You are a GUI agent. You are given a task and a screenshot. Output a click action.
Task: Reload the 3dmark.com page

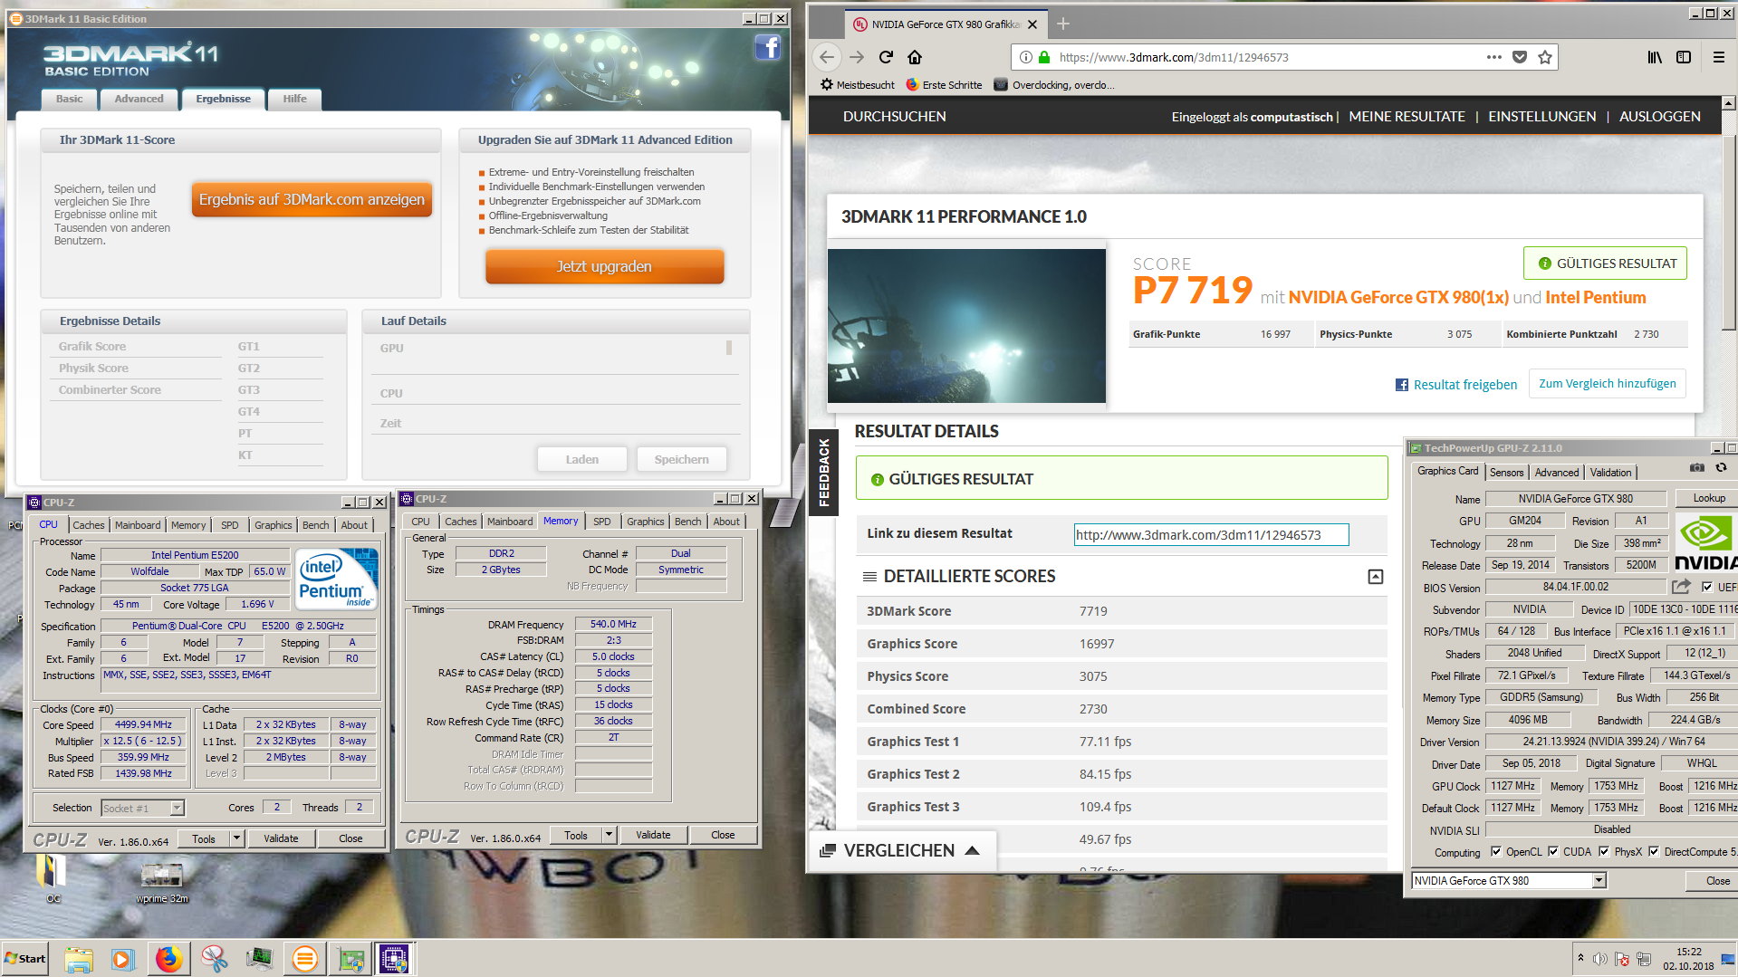pos(886,57)
